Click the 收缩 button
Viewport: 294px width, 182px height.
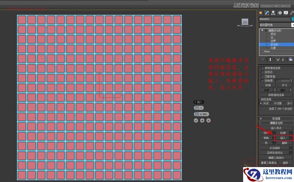pyautogui.click(x=268, y=85)
